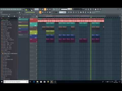The image size is (122, 91).
Task: Open the FILE menu
Action: 1,9
